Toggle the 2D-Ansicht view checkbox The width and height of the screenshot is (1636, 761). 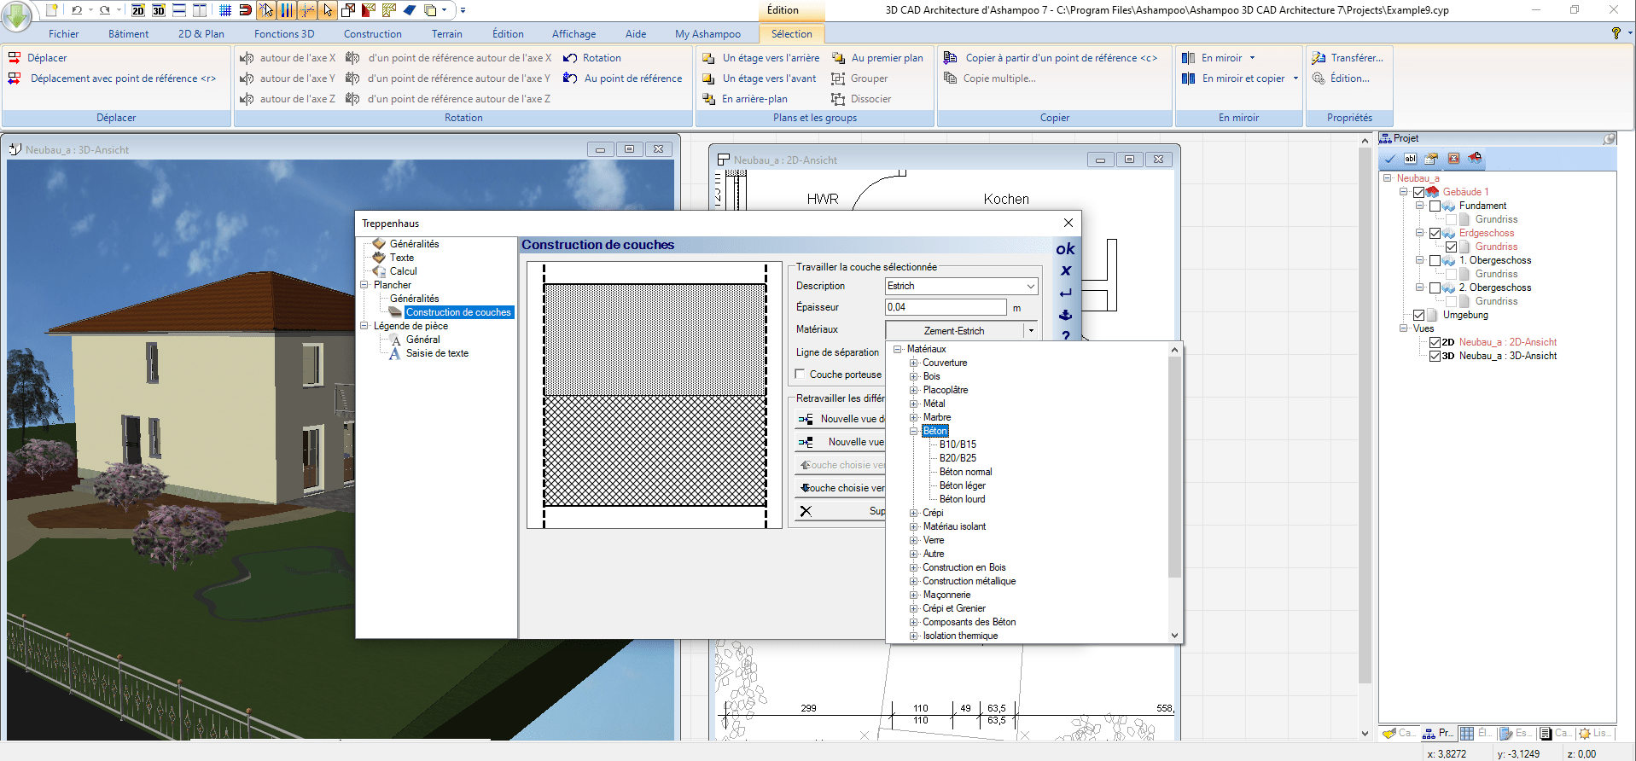pos(1435,342)
